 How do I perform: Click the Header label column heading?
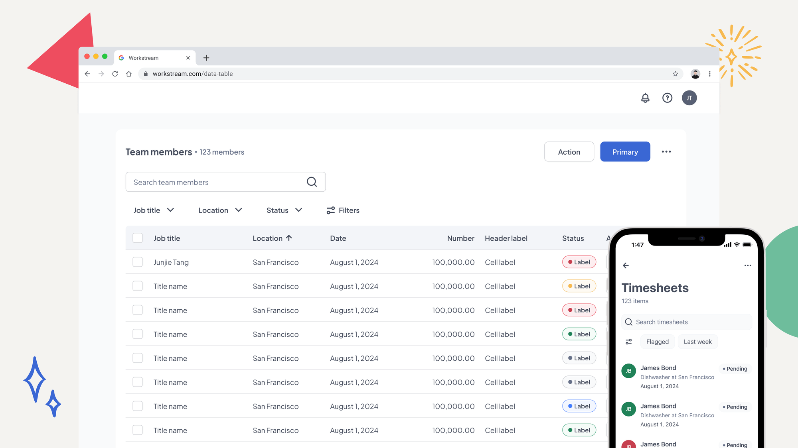[506, 238]
